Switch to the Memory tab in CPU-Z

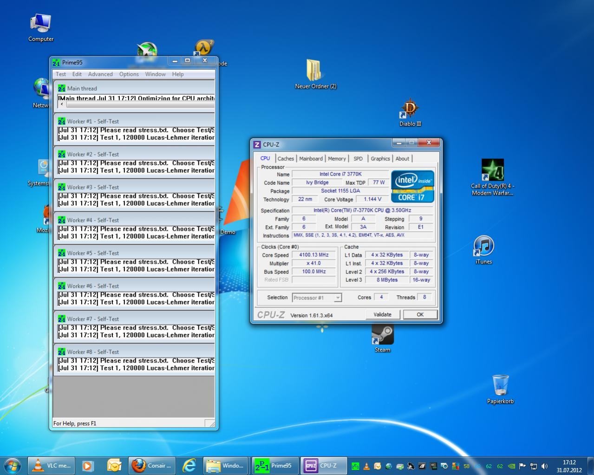click(337, 159)
